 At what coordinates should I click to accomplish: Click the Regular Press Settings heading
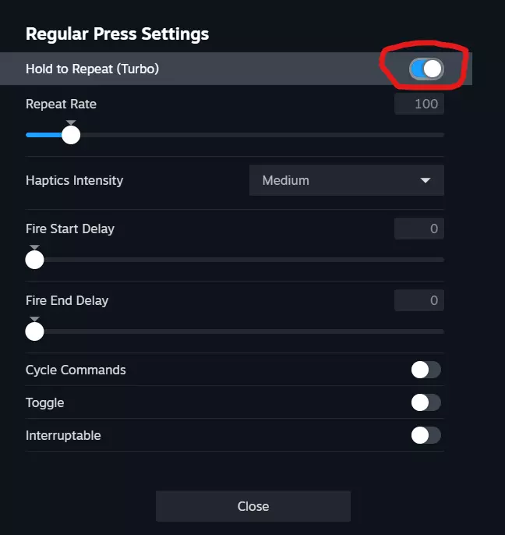click(x=117, y=34)
